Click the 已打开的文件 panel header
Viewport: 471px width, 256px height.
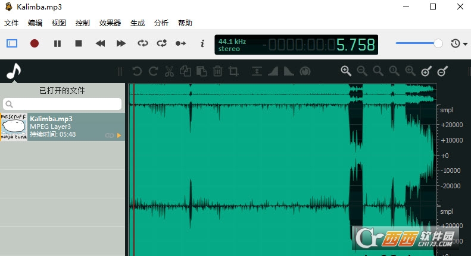[x=62, y=90]
